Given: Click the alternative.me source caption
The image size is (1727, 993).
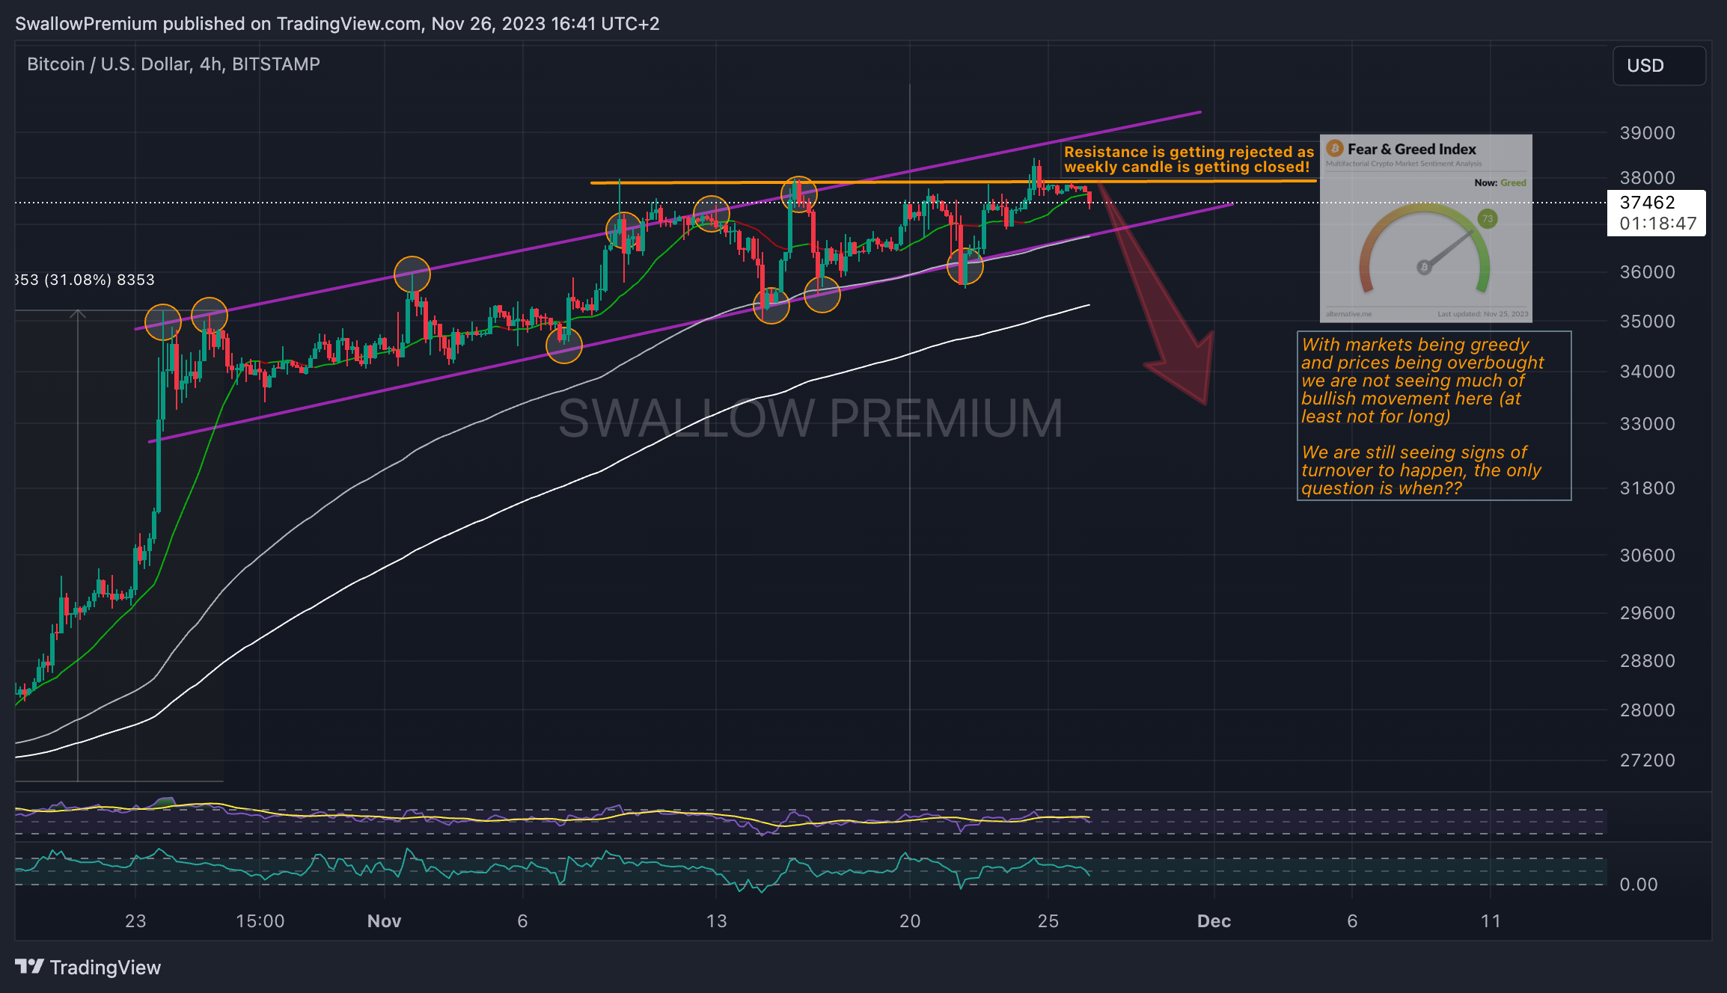Looking at the screenshot, I should (1348, 314).
